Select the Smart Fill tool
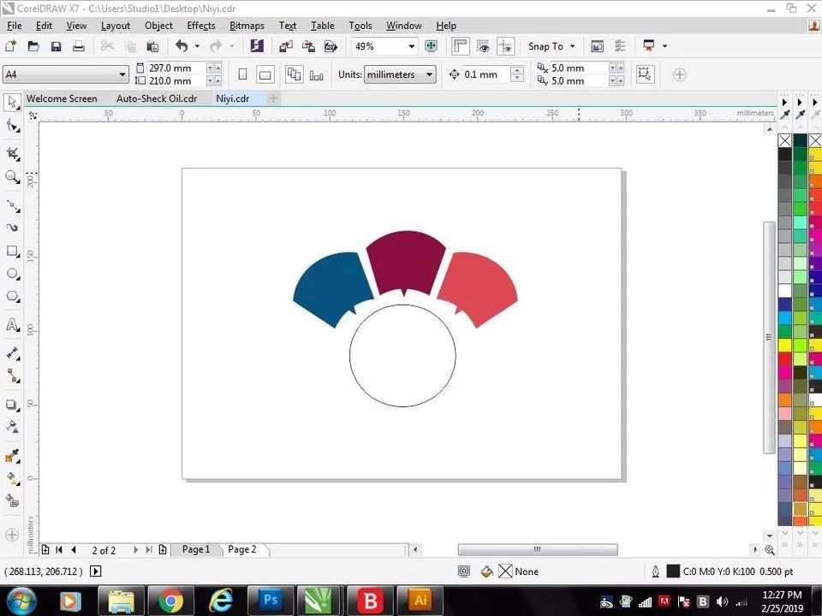 (12, 501)
